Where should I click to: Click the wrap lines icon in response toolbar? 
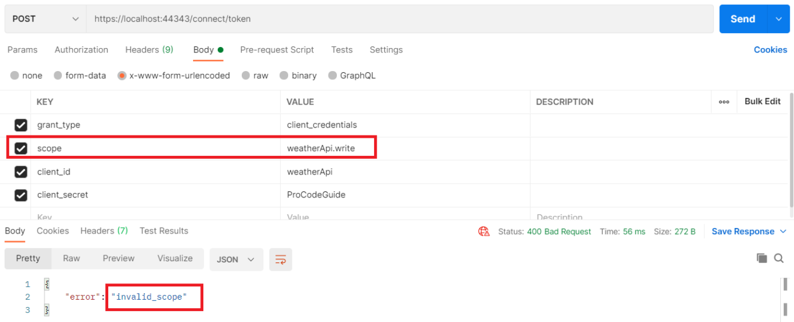pyautogui.click(x=280, y=259)
